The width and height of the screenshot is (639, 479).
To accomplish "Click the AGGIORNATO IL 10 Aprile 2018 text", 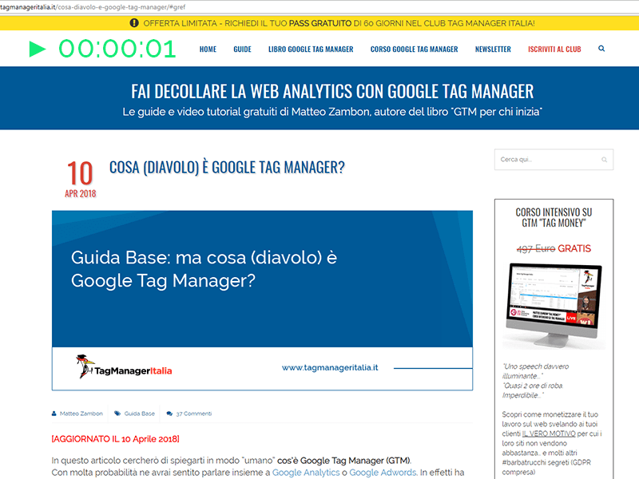I will [115, 439].
